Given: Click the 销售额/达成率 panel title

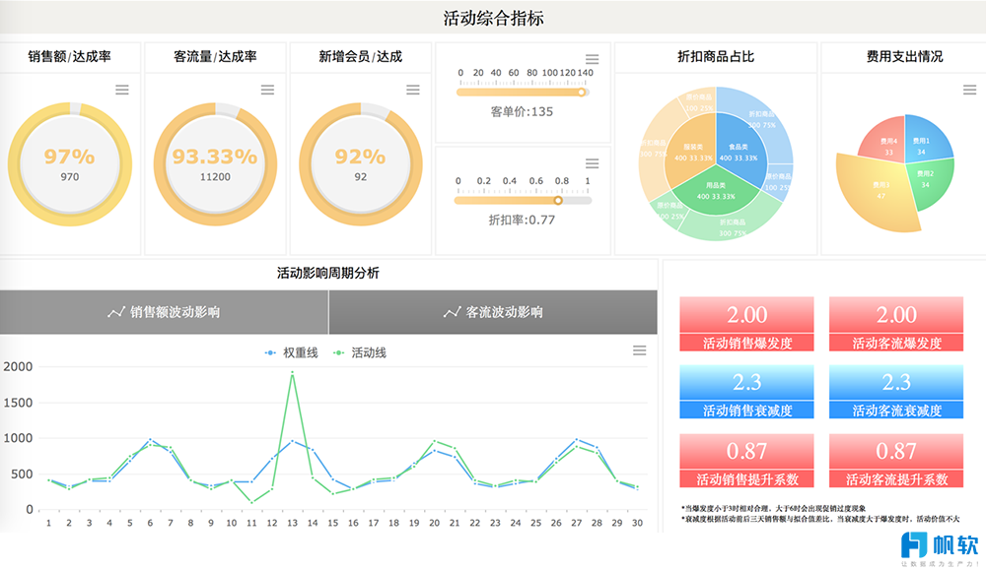Looking at the screenshot, I should 69,56.
